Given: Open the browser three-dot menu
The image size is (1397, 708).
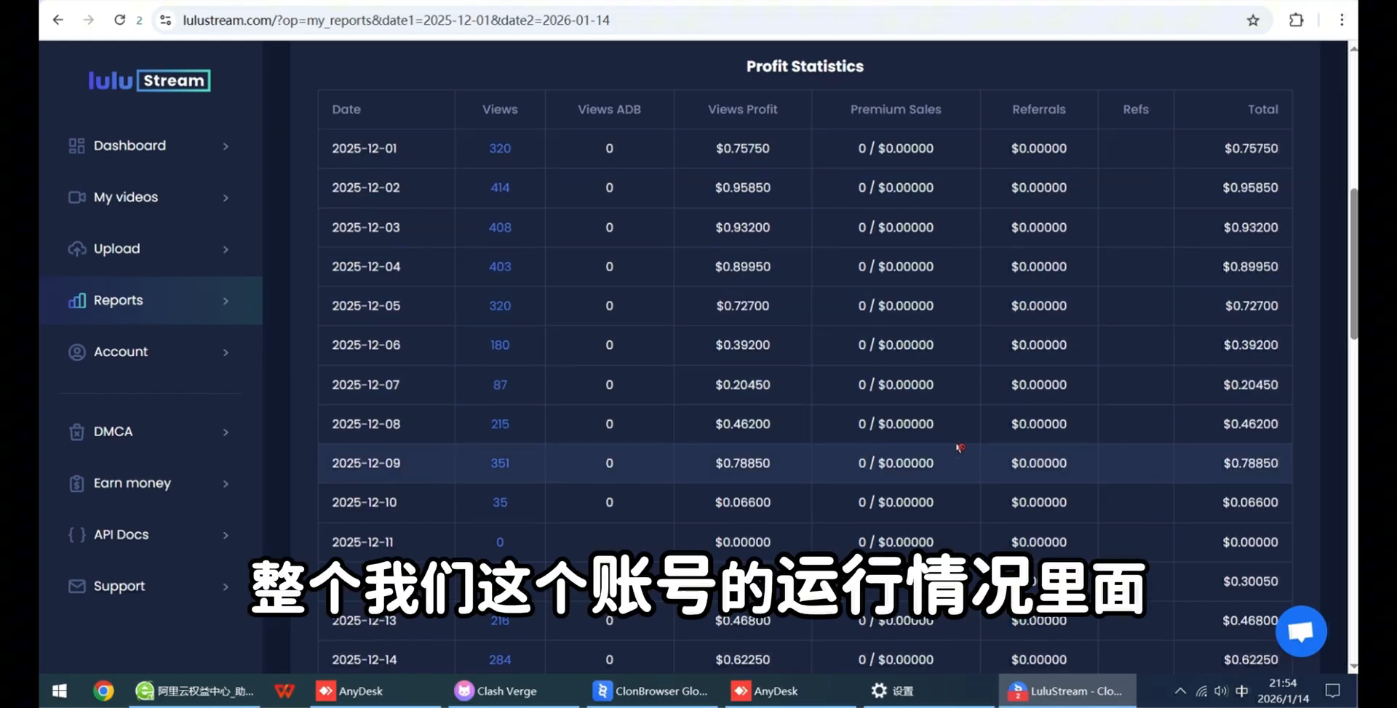Looking at the screenshot, I should click(x=1342, y=20).
